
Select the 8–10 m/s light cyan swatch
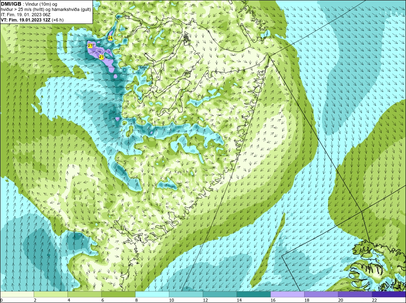pos(152,294)
